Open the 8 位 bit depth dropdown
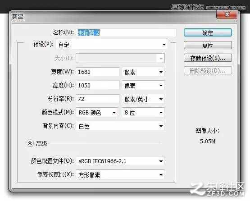The width and height of the screenshot is (250, 201). 143,113
